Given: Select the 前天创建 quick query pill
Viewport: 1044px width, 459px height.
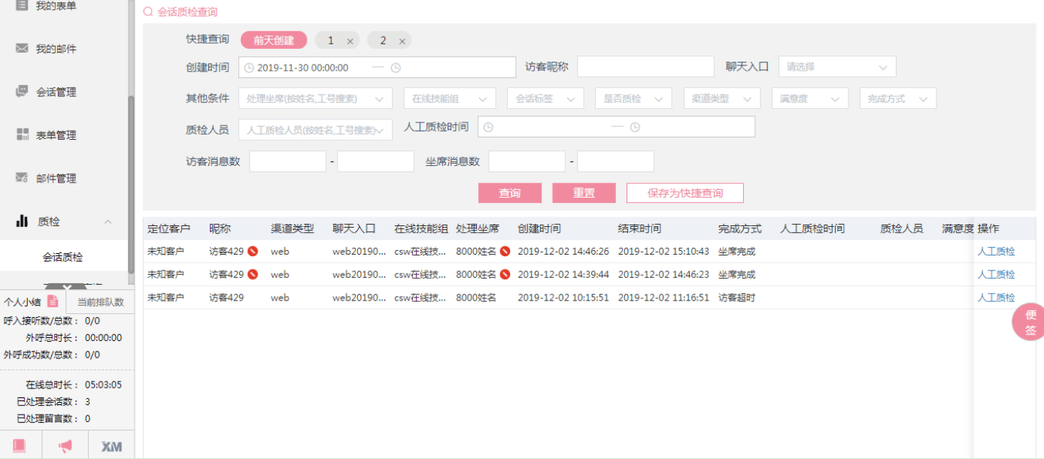Looking at the screenshot, I should tap(273, 41).
